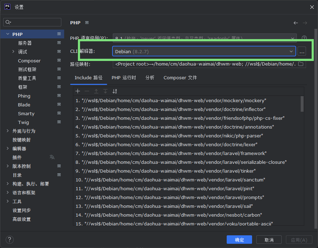Image resolution: width=318 pixels, height=248 pixels.
Task: Select 高级设置 in settings tree
Action: pyautogui.click(x=22, y=219)
